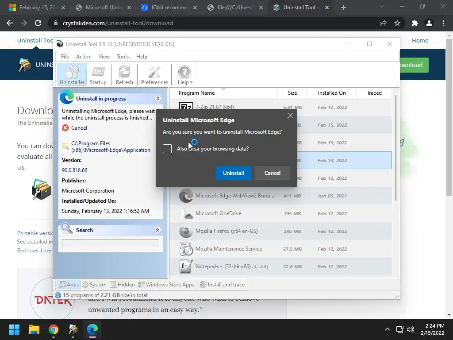Open the Action menu

click(x=84, y=57)
